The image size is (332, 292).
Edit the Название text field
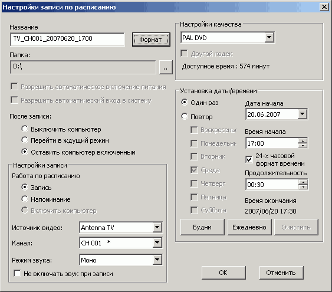tap(67, 39)
